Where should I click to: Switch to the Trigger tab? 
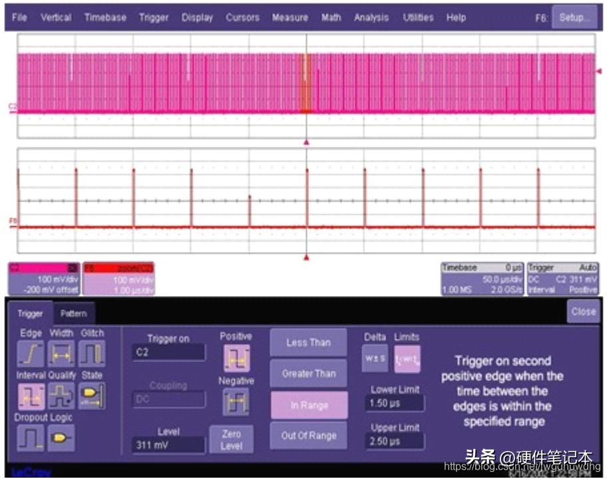[30, 314]
